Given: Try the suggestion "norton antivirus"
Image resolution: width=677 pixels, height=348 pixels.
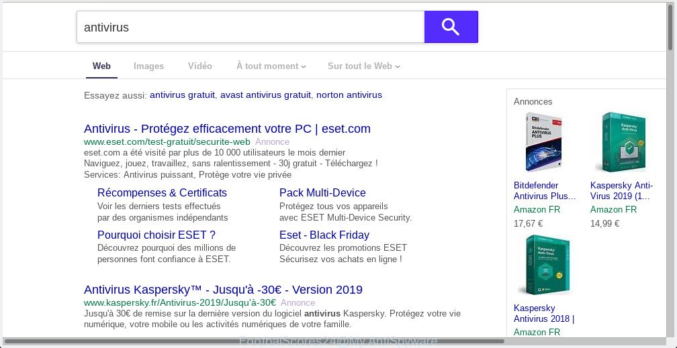Looking at the screenshot, I should tap(349, 95).
